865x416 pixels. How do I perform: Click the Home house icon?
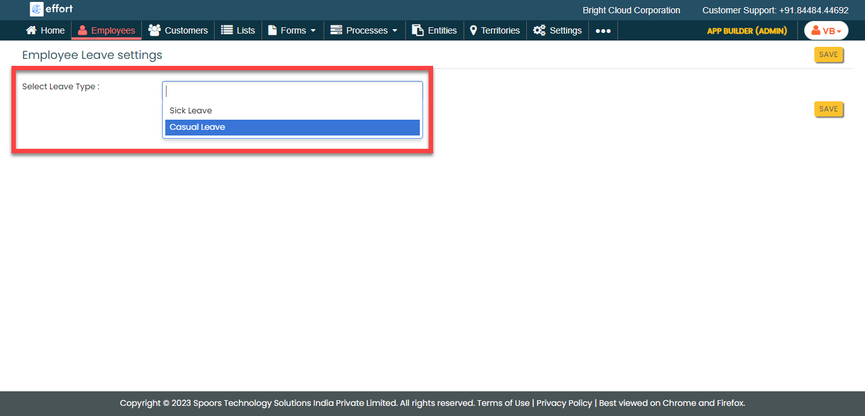coord(31,30)
